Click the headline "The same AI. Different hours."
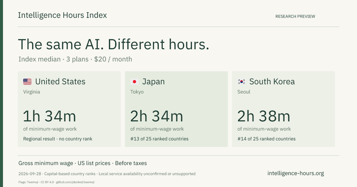Viewport: 357px width, 187px height. [x=114, y=45]
